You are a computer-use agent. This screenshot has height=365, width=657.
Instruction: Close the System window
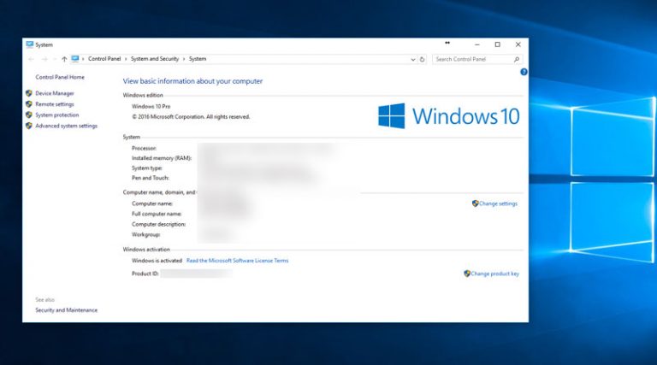tap(518, 44)
